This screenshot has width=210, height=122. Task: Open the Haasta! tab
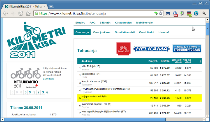coord(164,32)
